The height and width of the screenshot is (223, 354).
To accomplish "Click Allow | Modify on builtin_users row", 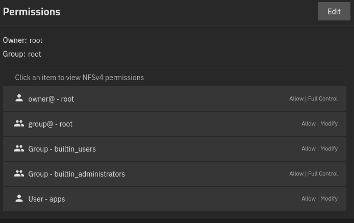I will pyautogui.click(x=319, y=148).
